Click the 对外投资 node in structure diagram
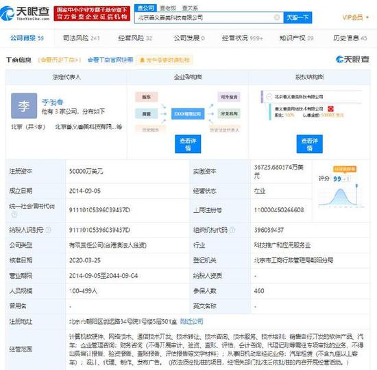This screenshot has height=370, width=377. coord(229,97)
